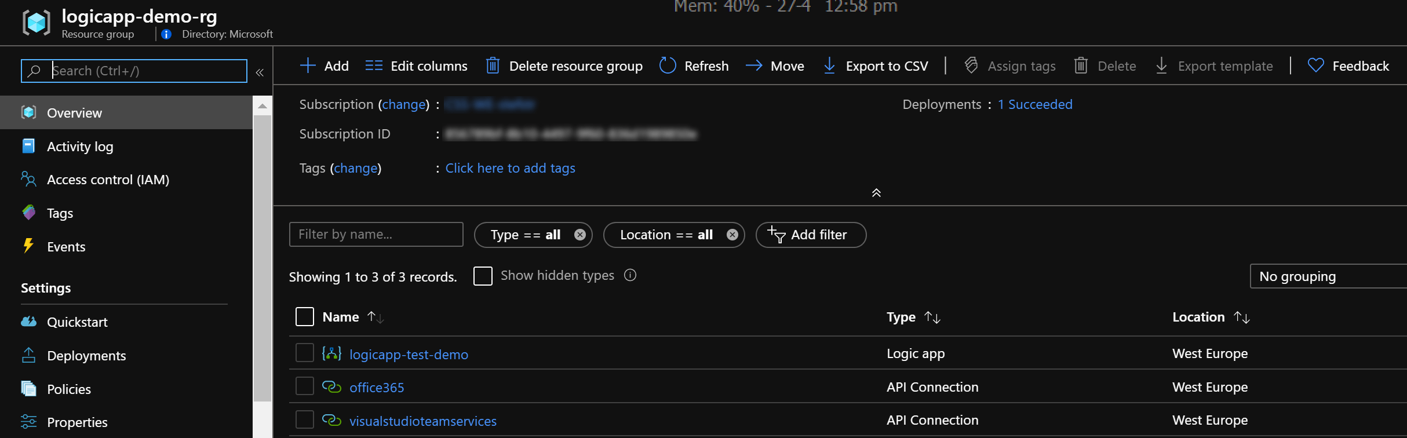
Task: Click the Deployments upload icon
Action: coord(28,355)
